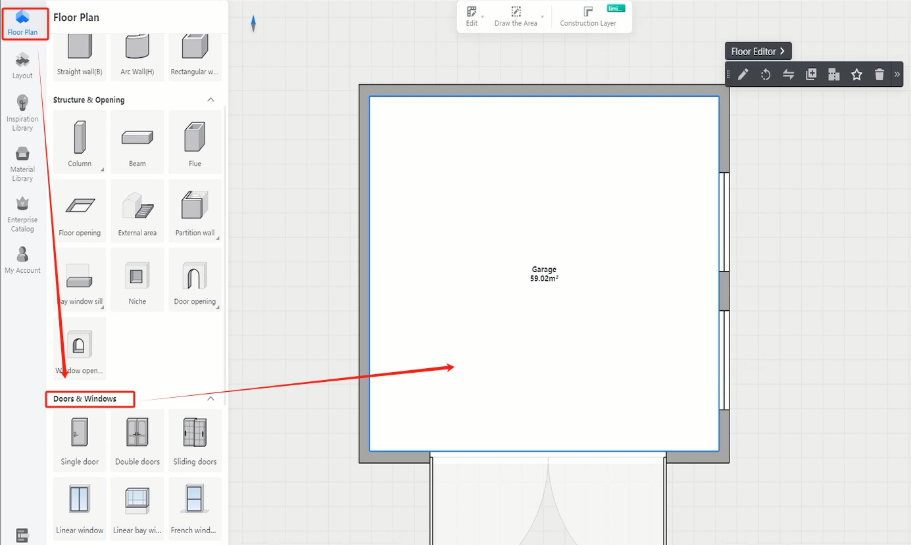The width and height of the screenshot is (911, 545).
Task: Choose the Rectangular wall tool
Action: click(x=195, y=57)
